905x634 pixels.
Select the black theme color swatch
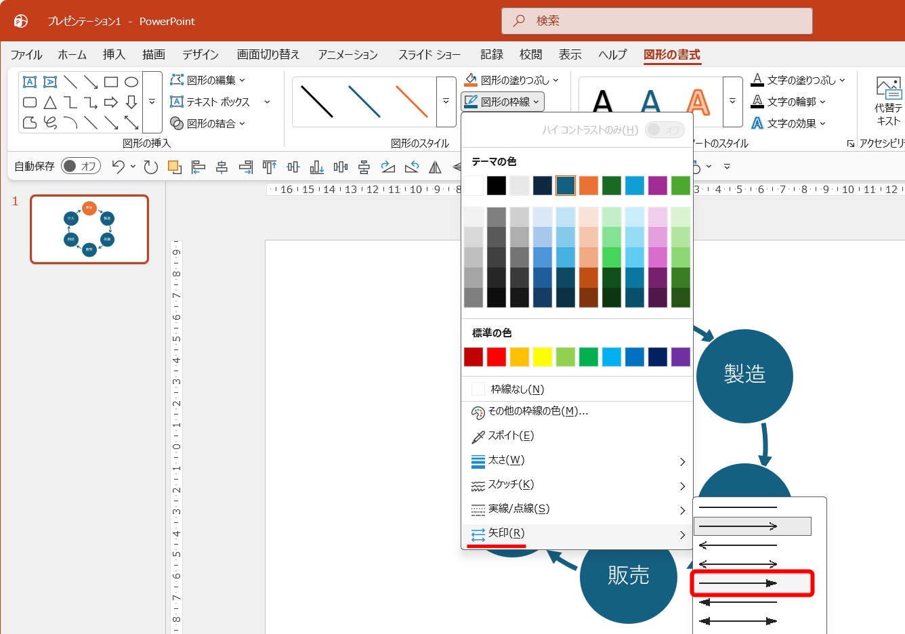[497, 186]
